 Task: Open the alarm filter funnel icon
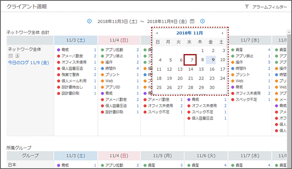pos(247,7)
